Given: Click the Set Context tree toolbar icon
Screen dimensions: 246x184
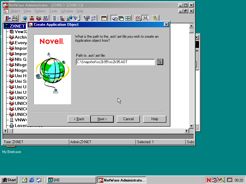Looking at the screenshot, I should (87, 18).
